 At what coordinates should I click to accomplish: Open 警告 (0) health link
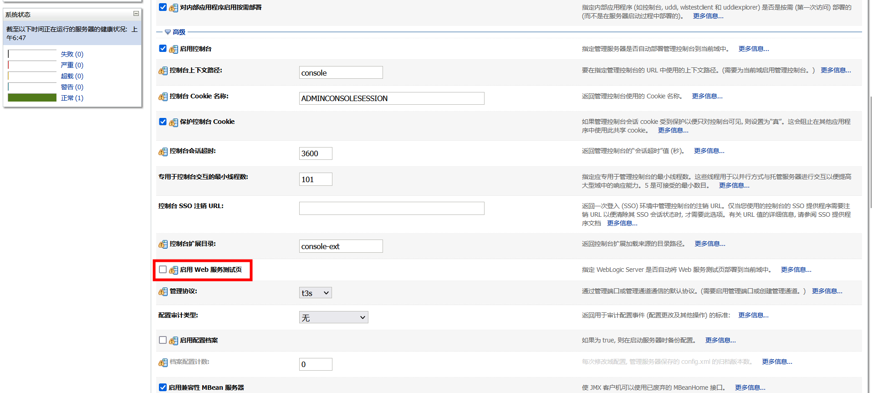click(72, 87)
